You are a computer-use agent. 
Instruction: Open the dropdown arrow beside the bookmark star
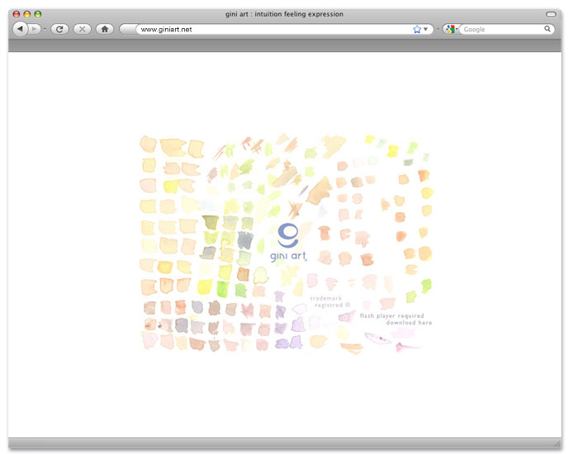pos(426,29)
